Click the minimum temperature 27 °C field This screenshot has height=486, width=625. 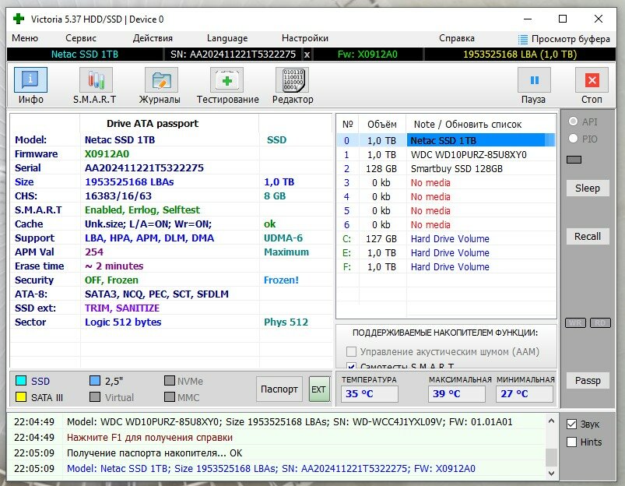pyautogui.click(x=525, y=394)
